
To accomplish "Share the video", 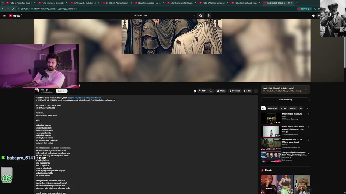I will point(221,91).
